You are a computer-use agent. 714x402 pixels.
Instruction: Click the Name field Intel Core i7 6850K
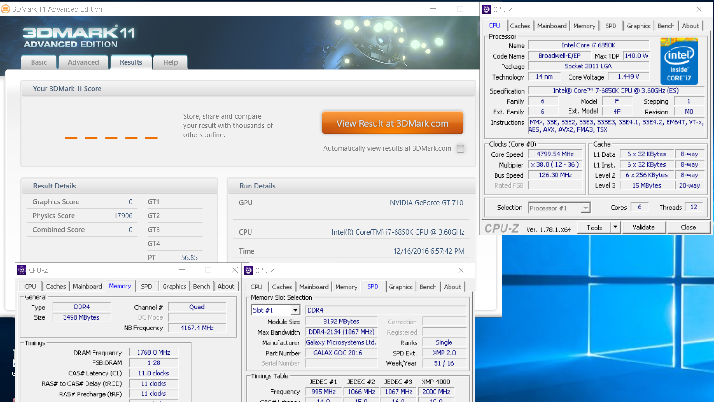tap(588, 45)
